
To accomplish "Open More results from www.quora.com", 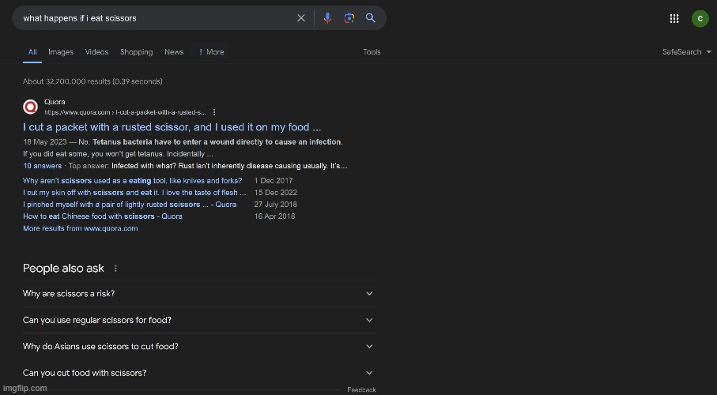I will (81, 228).
